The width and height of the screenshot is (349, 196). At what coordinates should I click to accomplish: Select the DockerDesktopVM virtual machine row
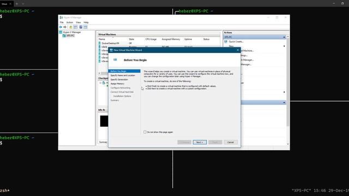(110, 44)
